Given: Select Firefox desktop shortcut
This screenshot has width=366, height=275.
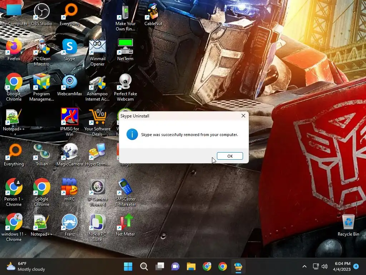Looking at the screenshot, I should click(x=14, y=49).
